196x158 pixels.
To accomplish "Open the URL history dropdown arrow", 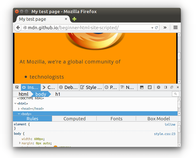I will pyautogui.click(x=152, y=28).
